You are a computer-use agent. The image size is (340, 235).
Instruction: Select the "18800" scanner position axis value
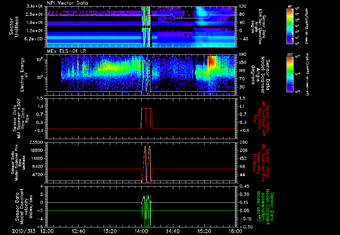click(x=36, y=150)
